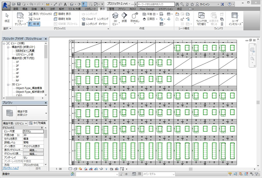262x178 pixels.
Task: Click the フィルタ filters button
Action: [x=34, y=19]
